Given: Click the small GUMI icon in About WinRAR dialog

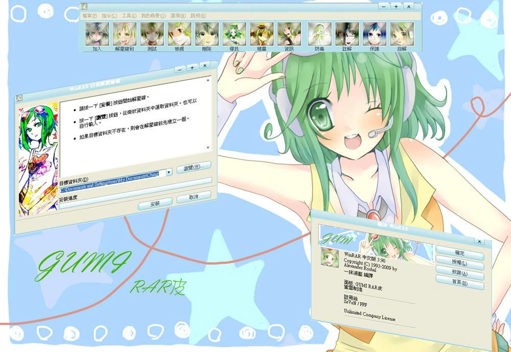Looking at the screenshot, I should click(x=330, y=257).
